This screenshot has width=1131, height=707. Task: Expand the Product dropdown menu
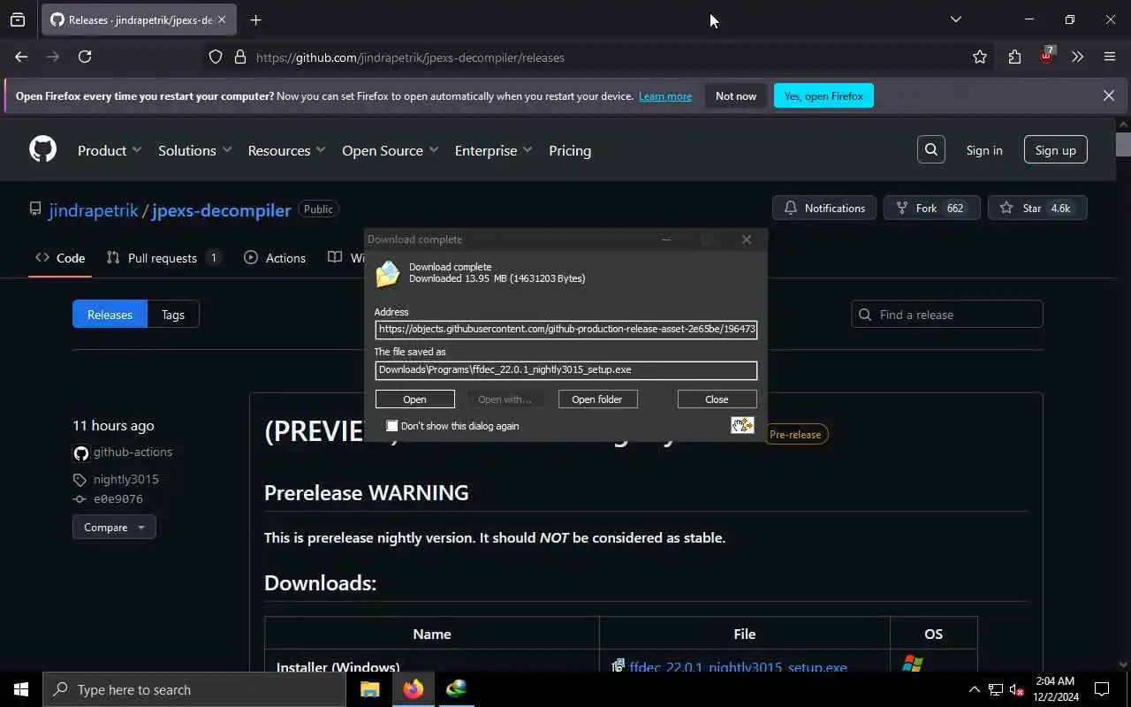point(110,150)
